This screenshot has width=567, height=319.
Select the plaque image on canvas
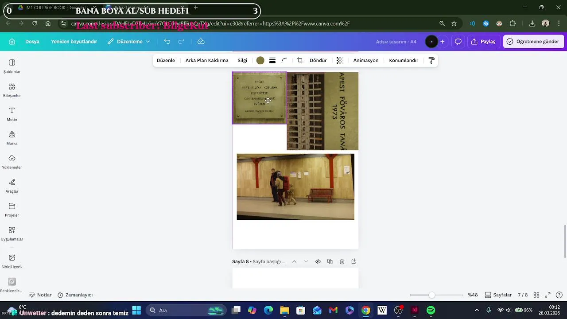259,98
